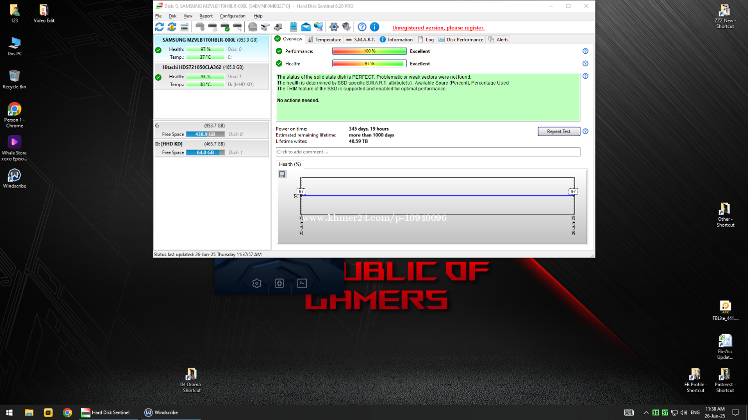Open the gear configuration toolbar icon
Image resolution: width=748 pixels, height=420 pixels.
(x=334, y=27)
